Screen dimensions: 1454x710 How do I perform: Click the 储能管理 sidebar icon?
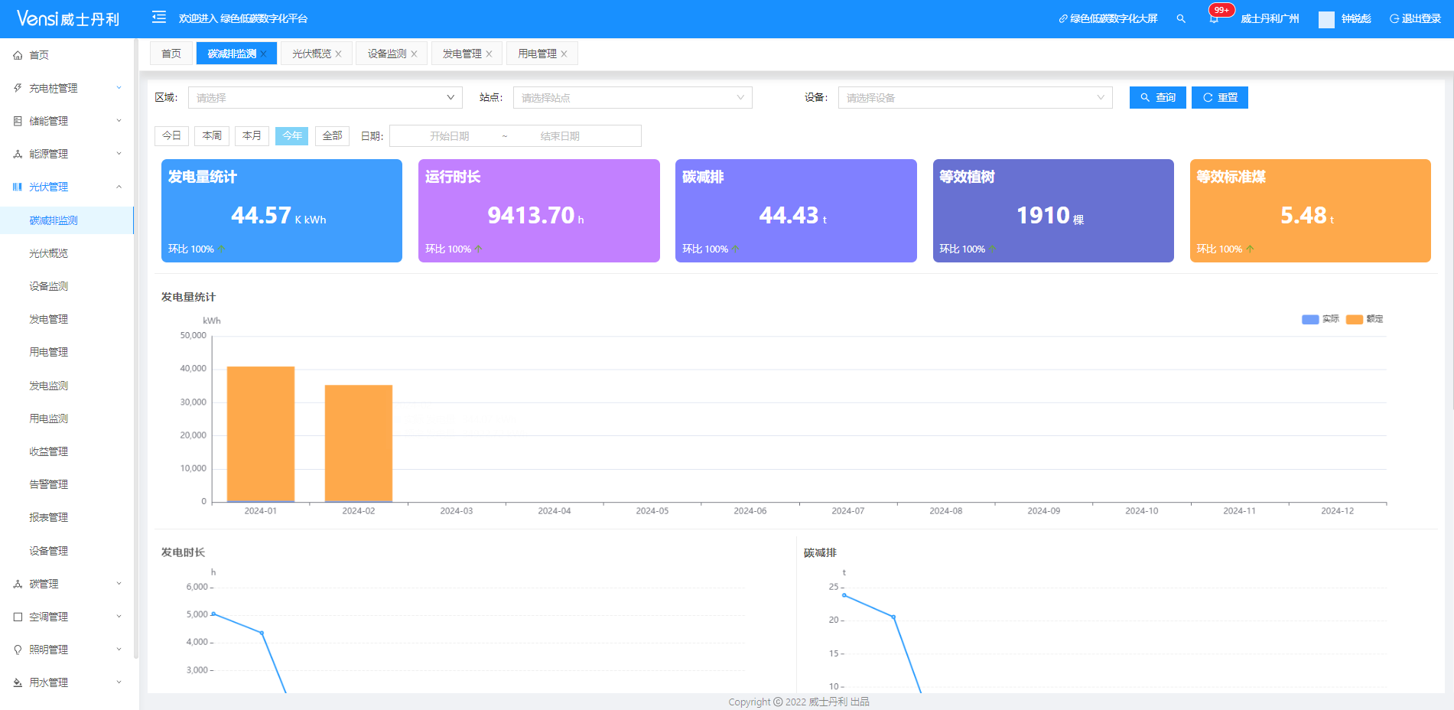[x=18, y=121]
